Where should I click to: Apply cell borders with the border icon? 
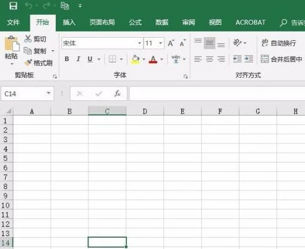[113, 59]
